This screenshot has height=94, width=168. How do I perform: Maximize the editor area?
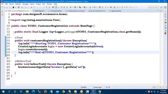(x=161, y=11)
